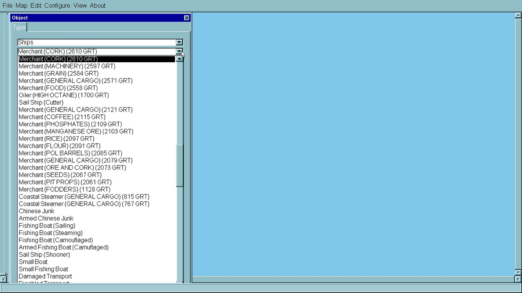
Task: Expand the Ships category dropdown
Action: [x=179, y=42]
